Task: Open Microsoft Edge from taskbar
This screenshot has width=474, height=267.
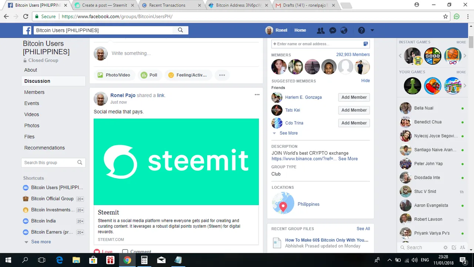Action: (59, 260)
